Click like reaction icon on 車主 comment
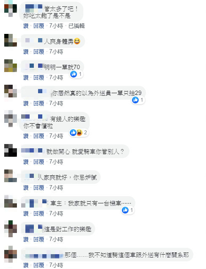This screenshot has height=269, width=206. click(125, 210)
